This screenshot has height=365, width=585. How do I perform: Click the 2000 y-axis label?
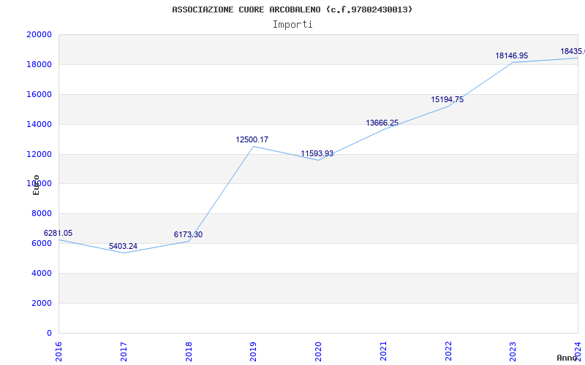pos(41,303)
